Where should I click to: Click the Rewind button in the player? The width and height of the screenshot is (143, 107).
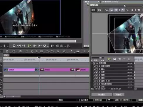(19, 46)
